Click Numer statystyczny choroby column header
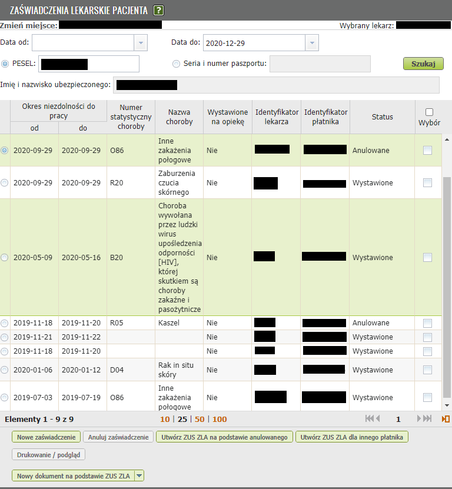This screenshot has height=489, width=452. click(x=131, y=117)
